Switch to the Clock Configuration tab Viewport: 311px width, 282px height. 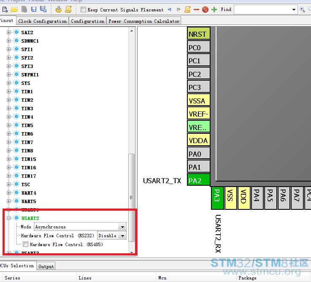click(x=43, y=21)
